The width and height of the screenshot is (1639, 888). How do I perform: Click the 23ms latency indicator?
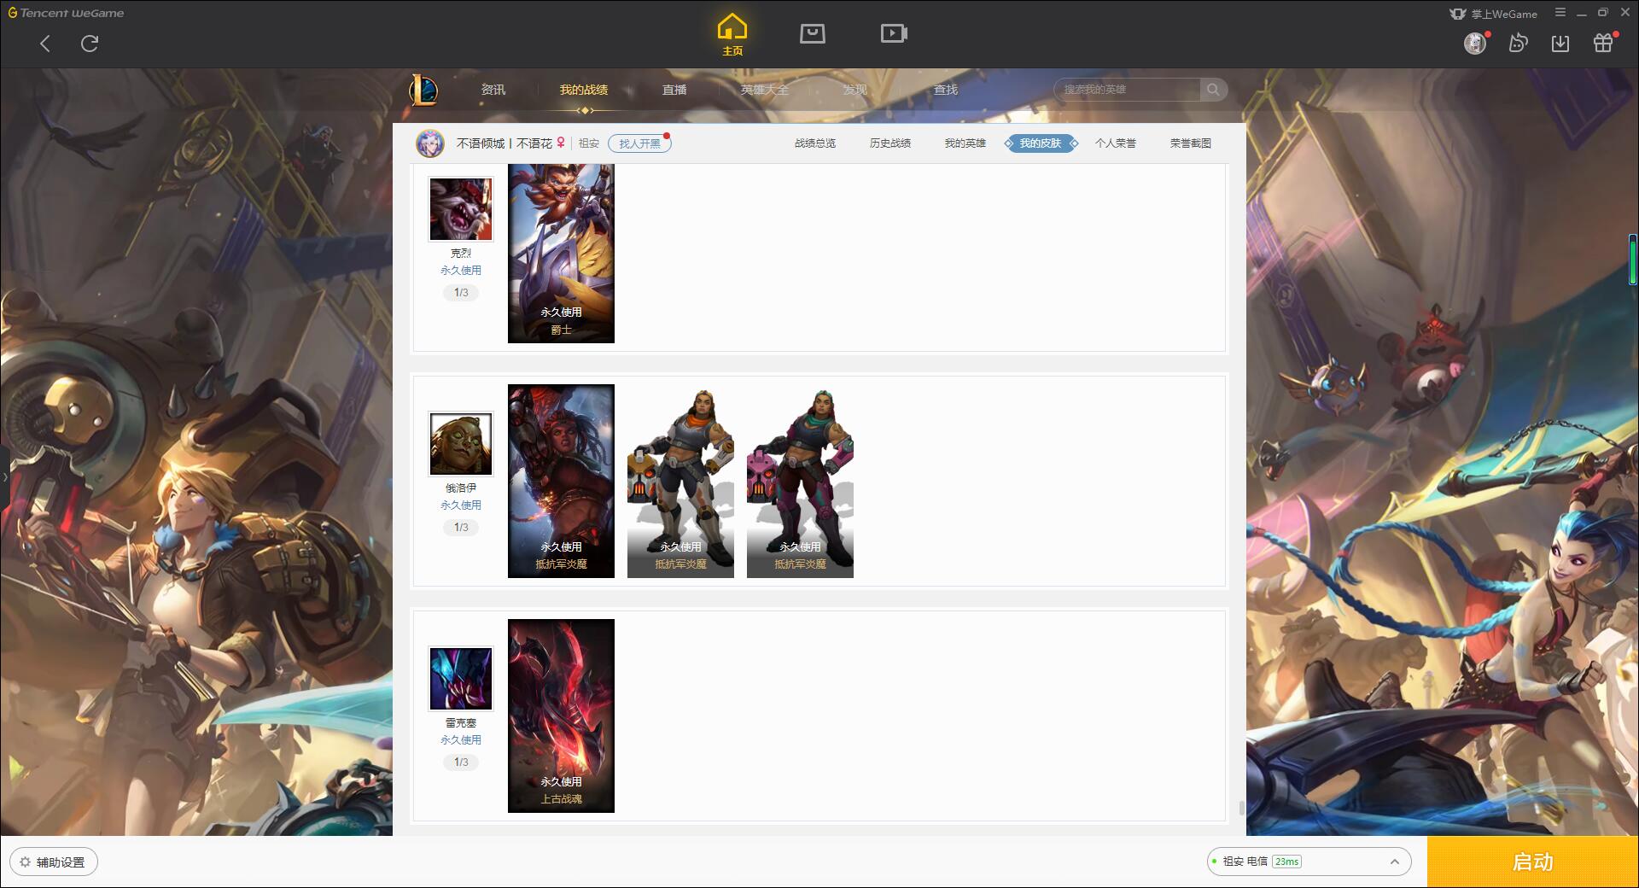[1286, 862]
